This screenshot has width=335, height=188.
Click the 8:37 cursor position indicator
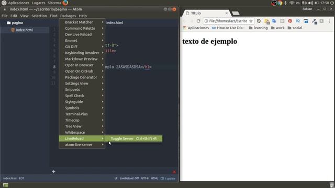[x=21, y=178]
